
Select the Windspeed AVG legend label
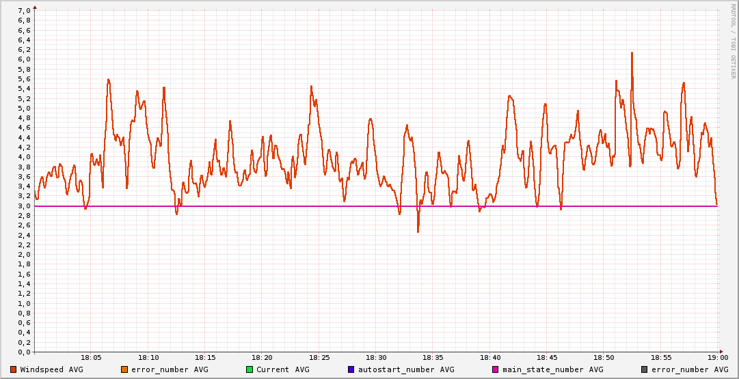coord(51,369)
